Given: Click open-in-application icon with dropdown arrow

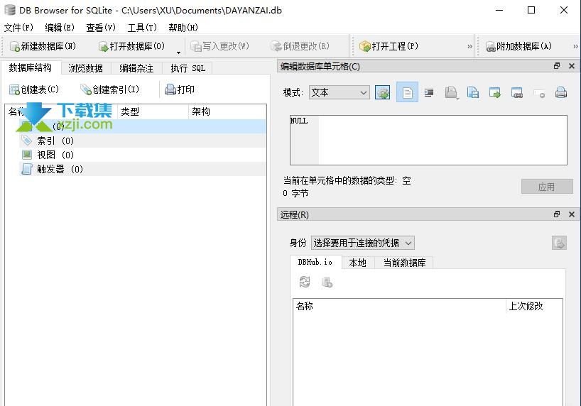Looking at the screenshot, I should 451,92.
